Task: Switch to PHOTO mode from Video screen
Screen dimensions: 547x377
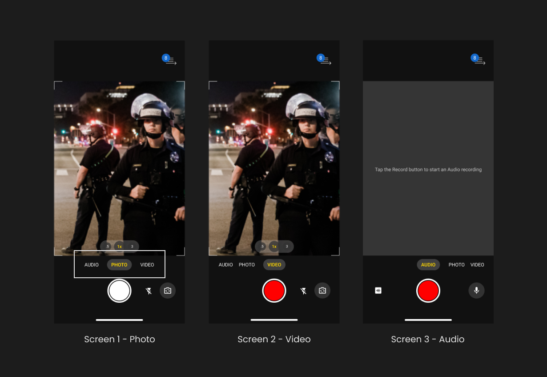Action: pyautogui.click(x=247, y=265)
